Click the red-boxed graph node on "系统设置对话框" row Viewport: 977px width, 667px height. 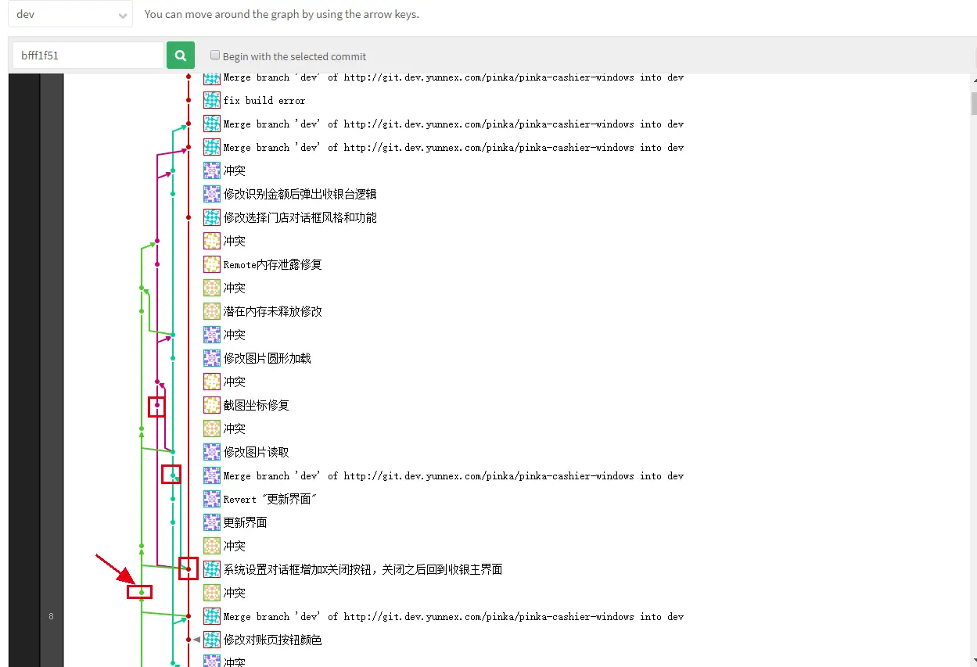188,569
